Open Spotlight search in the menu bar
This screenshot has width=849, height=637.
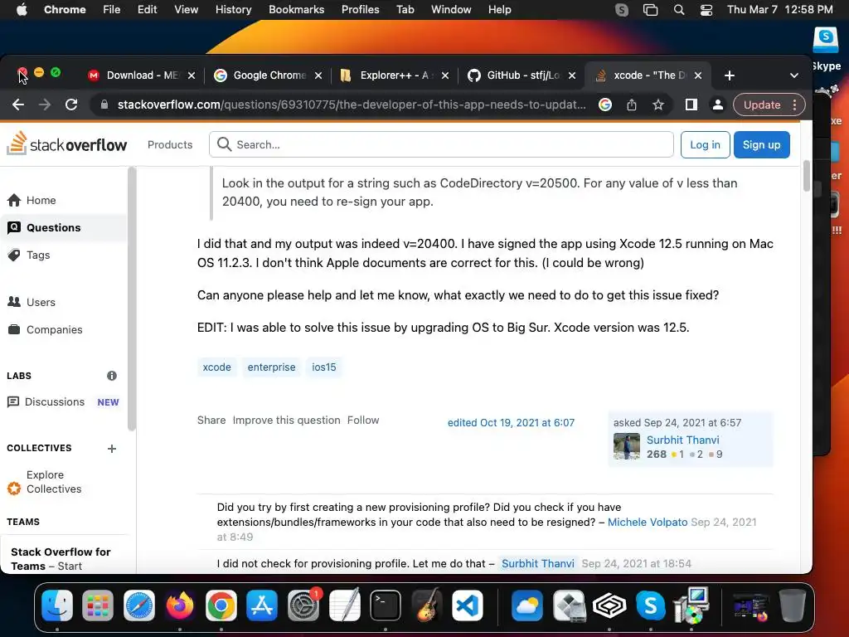coord(679,9)
